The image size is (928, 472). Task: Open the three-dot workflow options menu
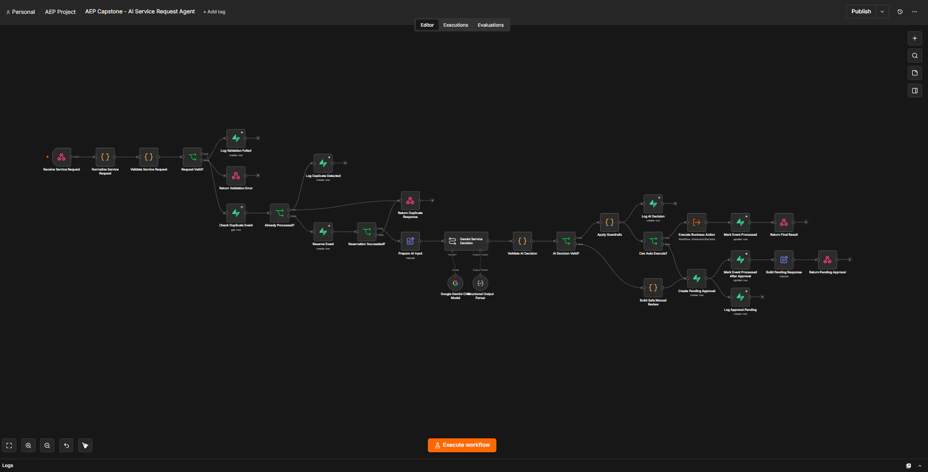914,11
